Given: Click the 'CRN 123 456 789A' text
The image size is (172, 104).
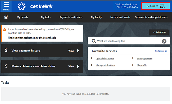Looking at the screenshot, I should click(127, 7).
